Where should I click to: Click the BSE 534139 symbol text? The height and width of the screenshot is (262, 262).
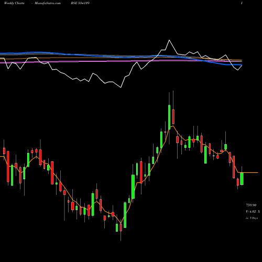coord(80,3)
